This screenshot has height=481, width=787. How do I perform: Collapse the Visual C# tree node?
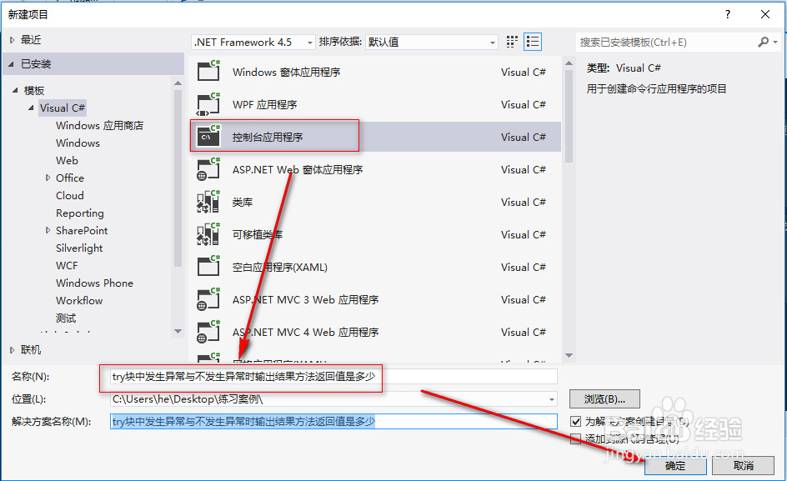31,108
